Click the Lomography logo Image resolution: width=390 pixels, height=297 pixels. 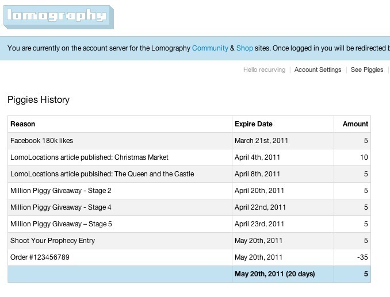point(58,16)
